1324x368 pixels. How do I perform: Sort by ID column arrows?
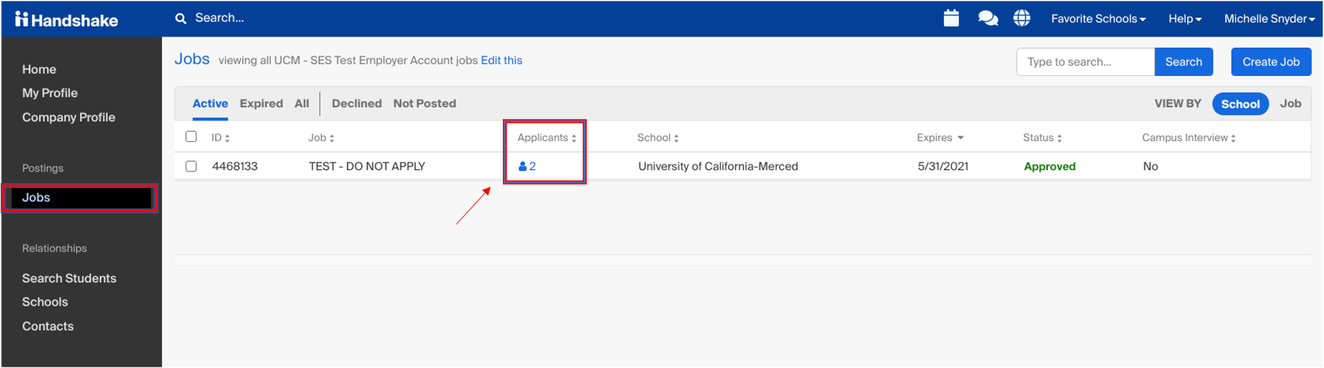coord(227,138)
